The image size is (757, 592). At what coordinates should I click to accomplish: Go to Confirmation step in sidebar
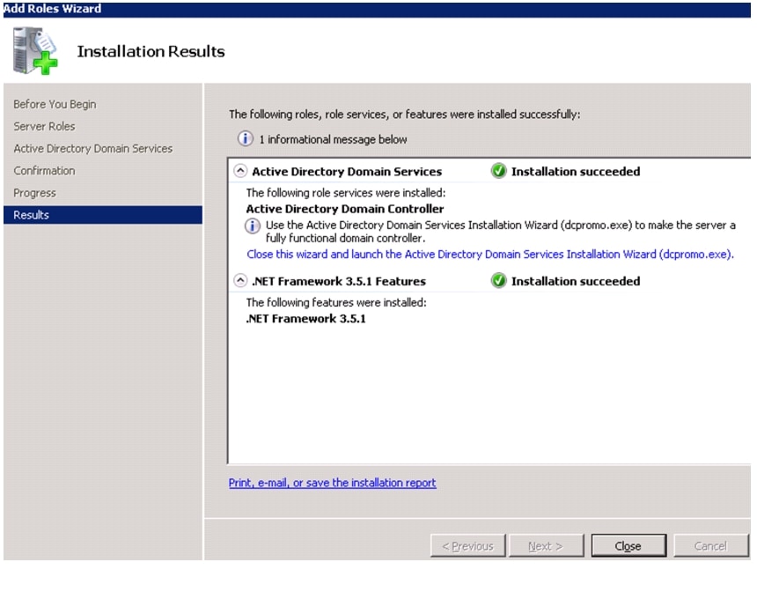[x=44, y=171]
